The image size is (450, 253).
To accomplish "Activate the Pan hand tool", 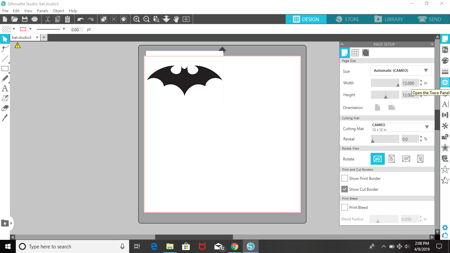I will tap(176, 19).
